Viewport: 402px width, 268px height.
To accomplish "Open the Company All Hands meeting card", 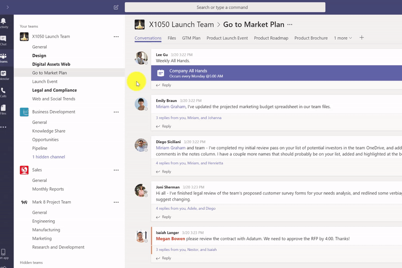I will (276, 73).
